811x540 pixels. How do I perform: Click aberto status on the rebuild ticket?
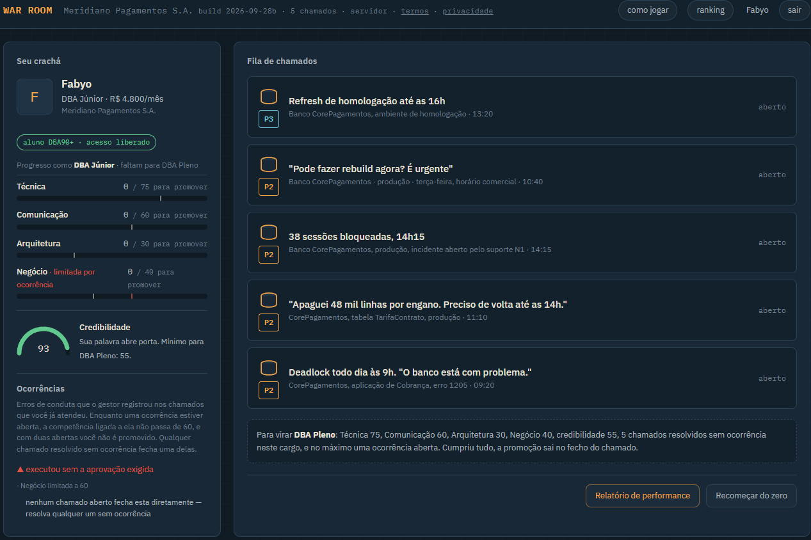772,175
